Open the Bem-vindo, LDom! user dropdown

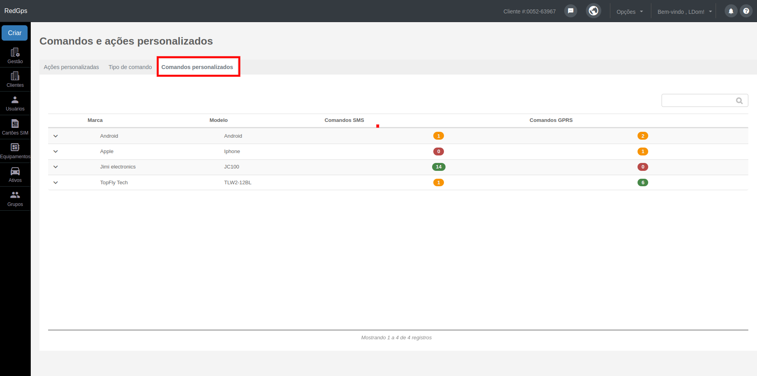click(x=684, y=11)
